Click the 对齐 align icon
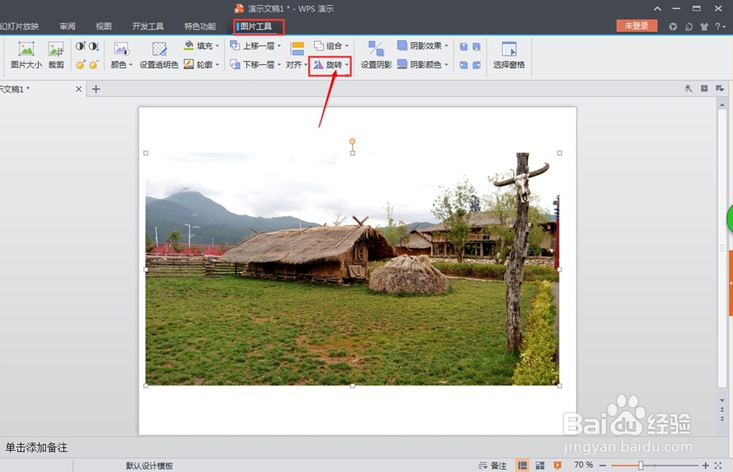 (298, 48)
